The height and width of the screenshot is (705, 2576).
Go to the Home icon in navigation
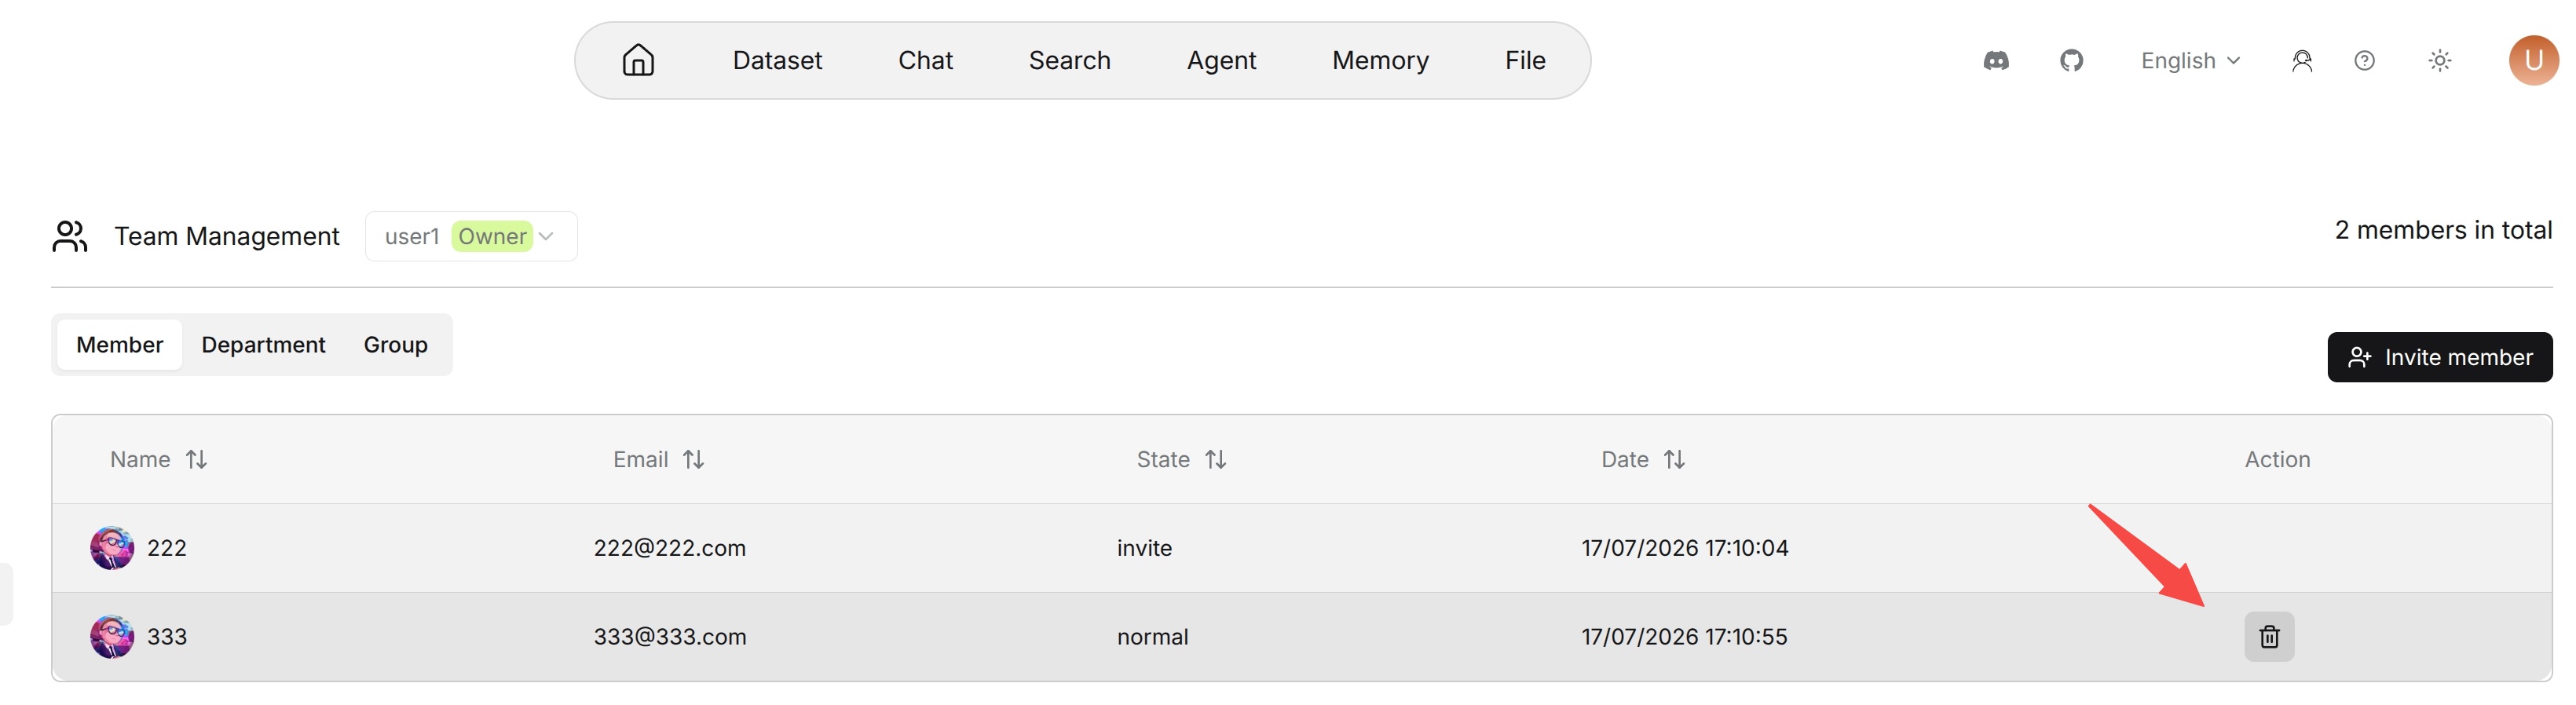pyautogui.click(x=638, y=60)
